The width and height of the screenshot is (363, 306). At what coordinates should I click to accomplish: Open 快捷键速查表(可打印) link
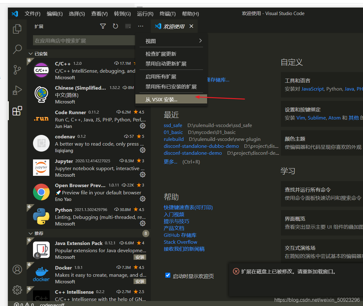pyautogui.click(x=188, y=207)
